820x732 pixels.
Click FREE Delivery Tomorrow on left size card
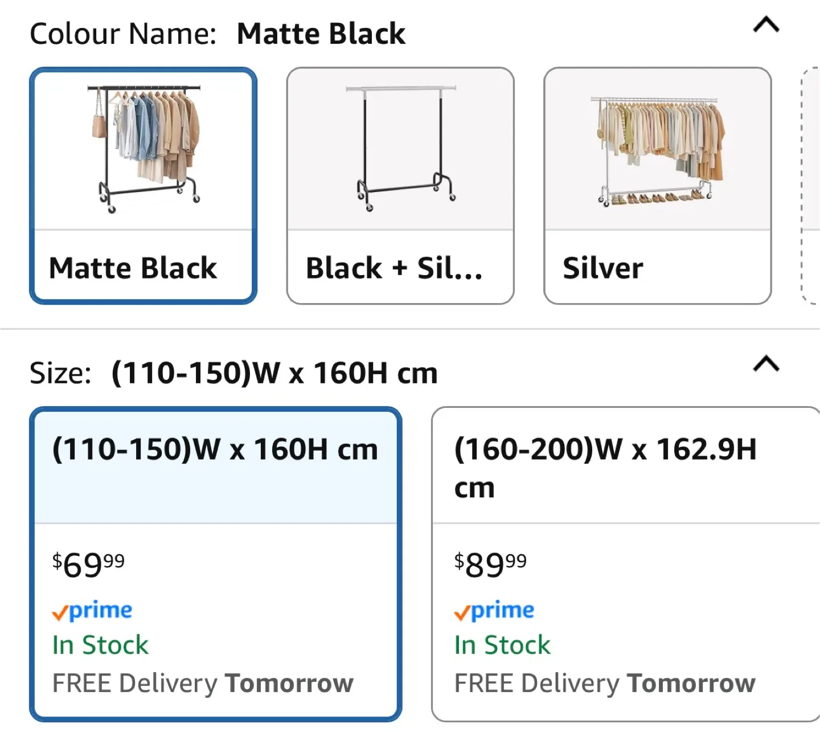coord(202,682)
